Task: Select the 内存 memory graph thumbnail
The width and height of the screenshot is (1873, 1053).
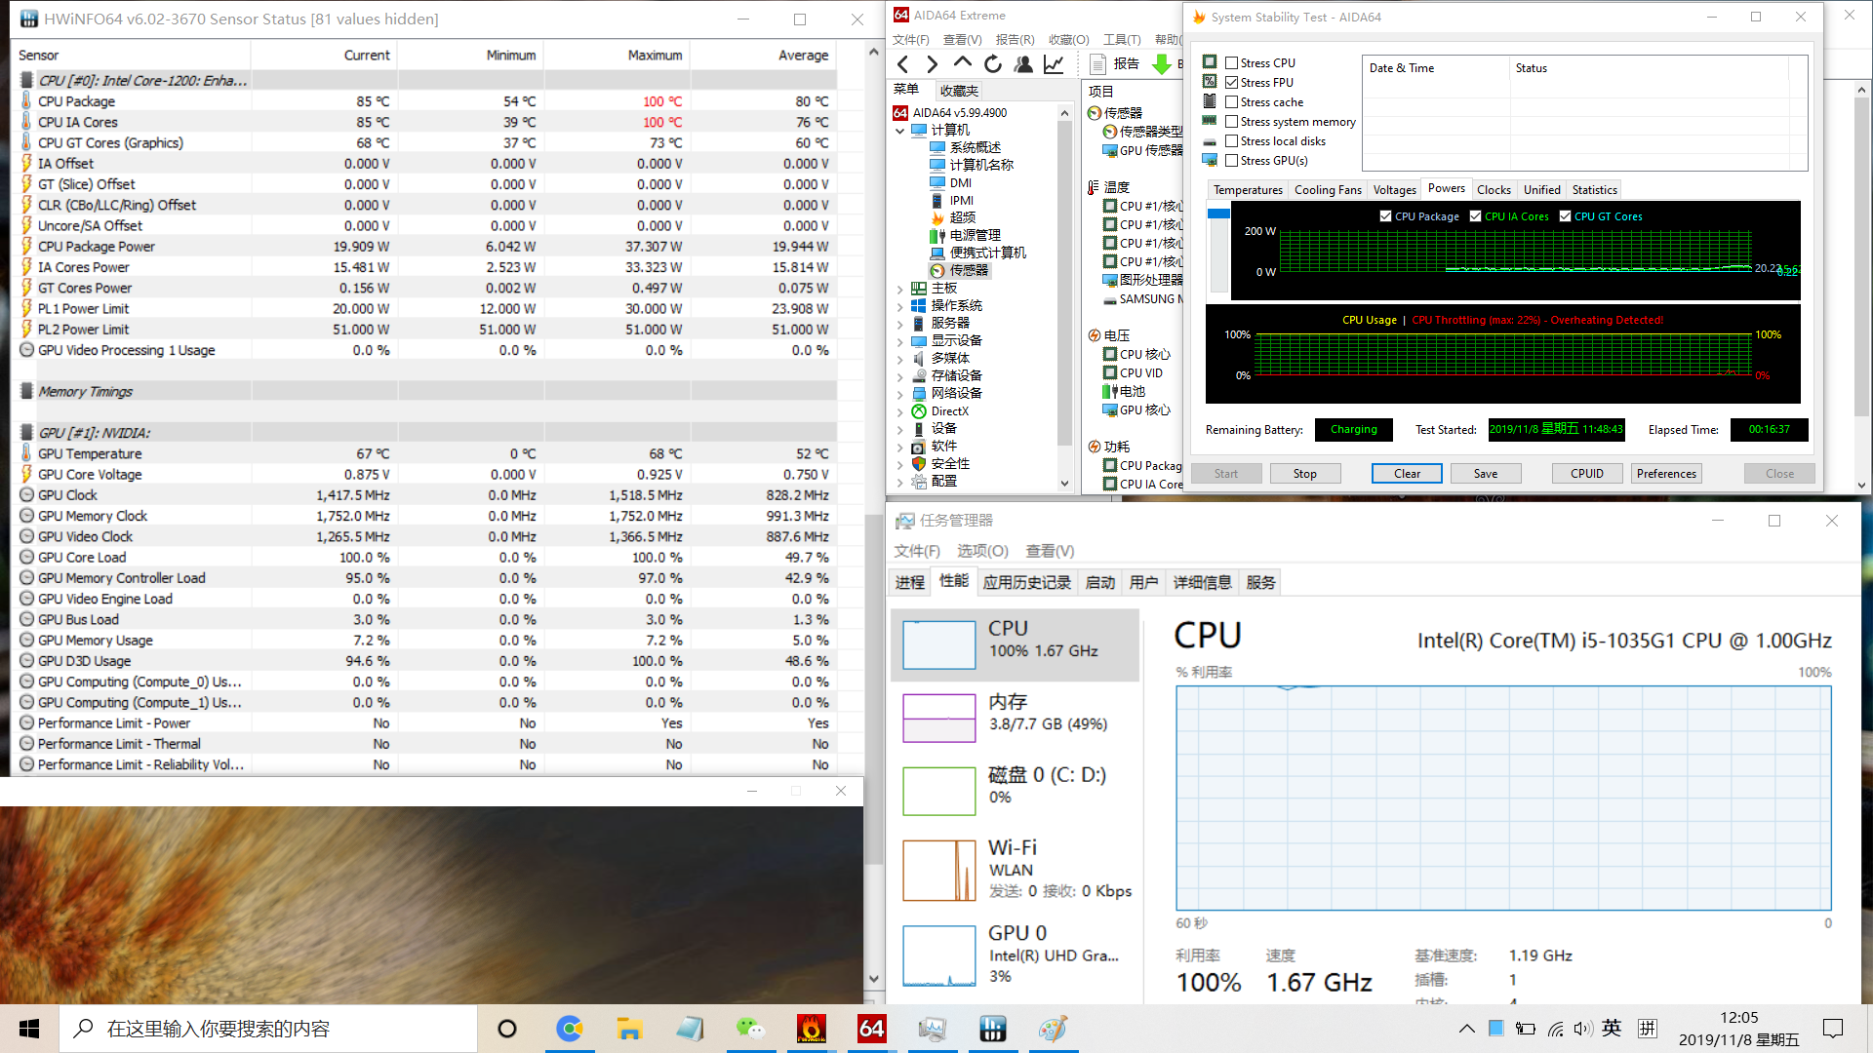Action: [938, 718]
